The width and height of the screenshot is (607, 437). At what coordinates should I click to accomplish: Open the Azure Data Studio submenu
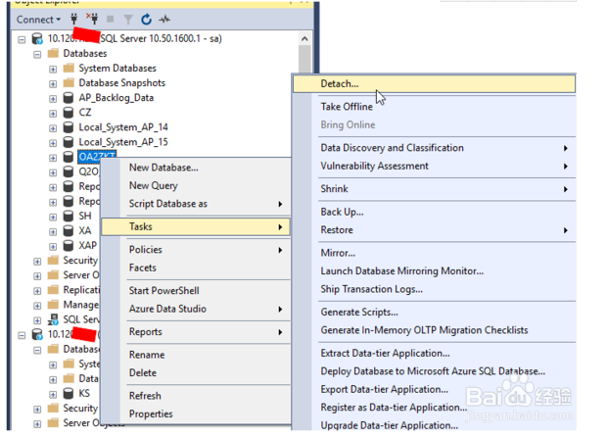[196, 309]
